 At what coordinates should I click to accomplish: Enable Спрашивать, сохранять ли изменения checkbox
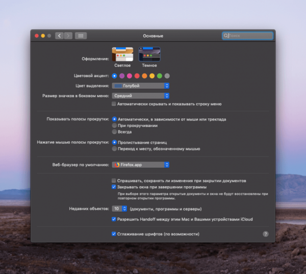point(114,181)
